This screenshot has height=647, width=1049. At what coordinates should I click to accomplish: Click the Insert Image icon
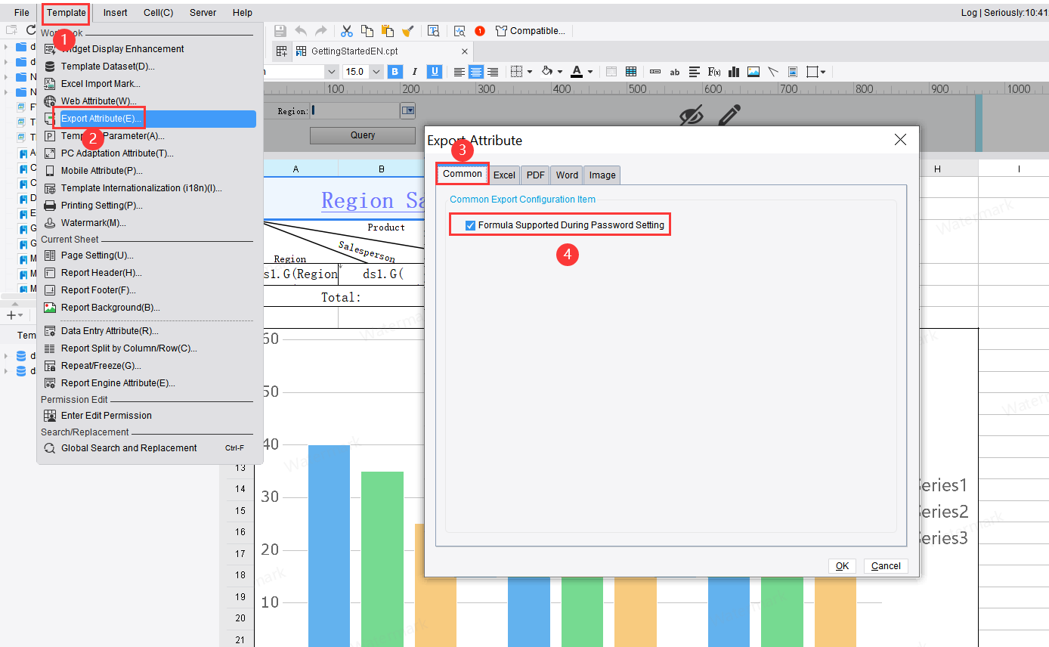(x=753, y=72)
